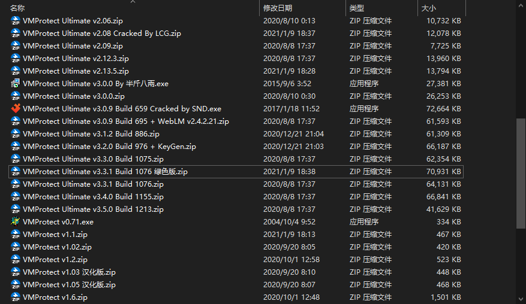Click the VMProtect v0.71.exe application icon
526x304 pixels.
click(16, 222)
